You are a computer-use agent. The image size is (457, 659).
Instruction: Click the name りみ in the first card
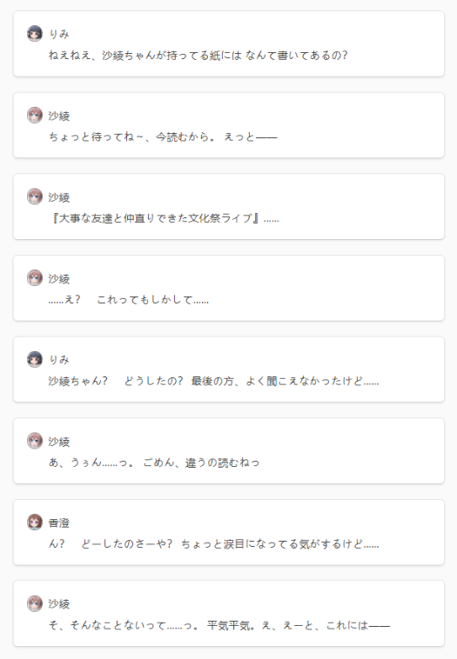[x=59, y=34]
